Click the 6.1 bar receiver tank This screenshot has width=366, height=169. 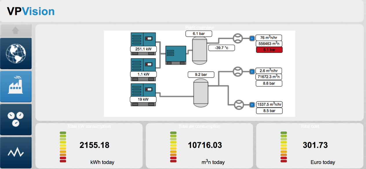[200, 51]
